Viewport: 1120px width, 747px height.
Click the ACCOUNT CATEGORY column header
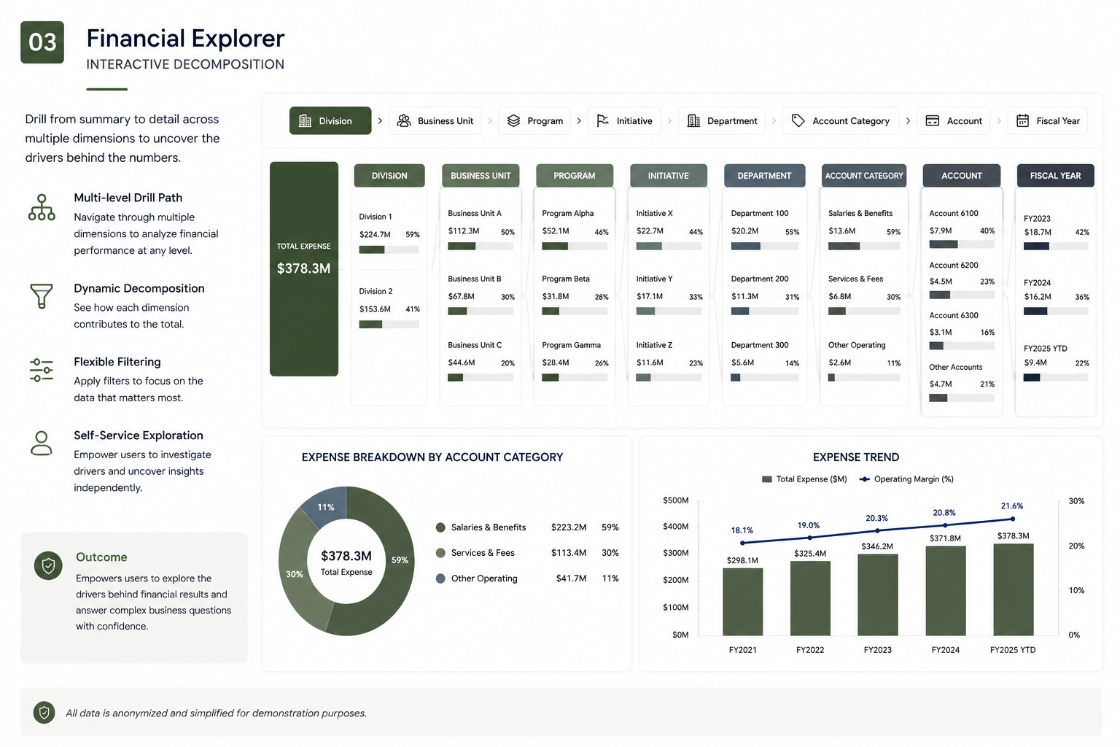(x=864, y=176)
